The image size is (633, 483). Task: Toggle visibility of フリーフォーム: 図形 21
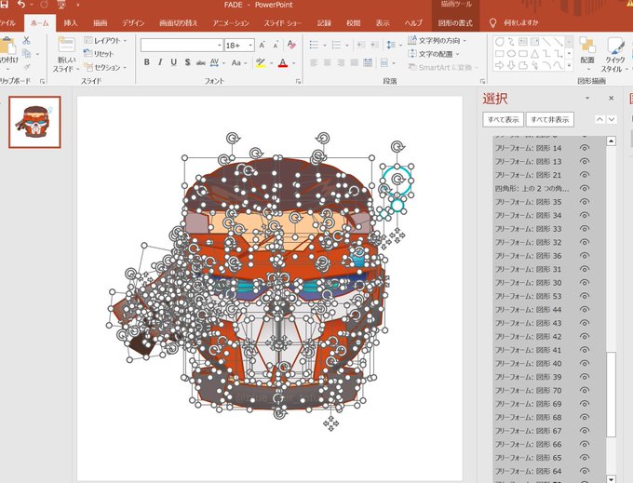coord(585,175)
